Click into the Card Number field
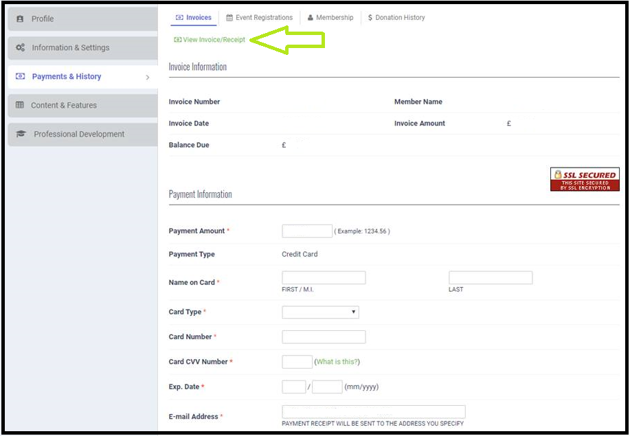The width and height of the screenshot is (630, 436). [x=324, y=337]
